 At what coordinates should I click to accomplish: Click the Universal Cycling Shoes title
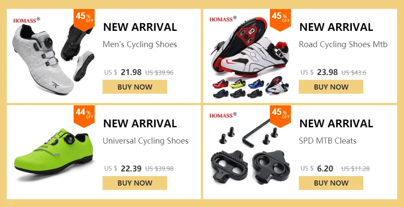click(x=146, y=141)
